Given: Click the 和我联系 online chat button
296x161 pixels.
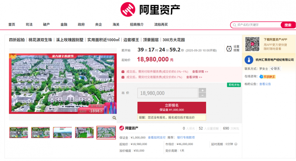Looking at the screenshot, I should [x=268, y=77].
